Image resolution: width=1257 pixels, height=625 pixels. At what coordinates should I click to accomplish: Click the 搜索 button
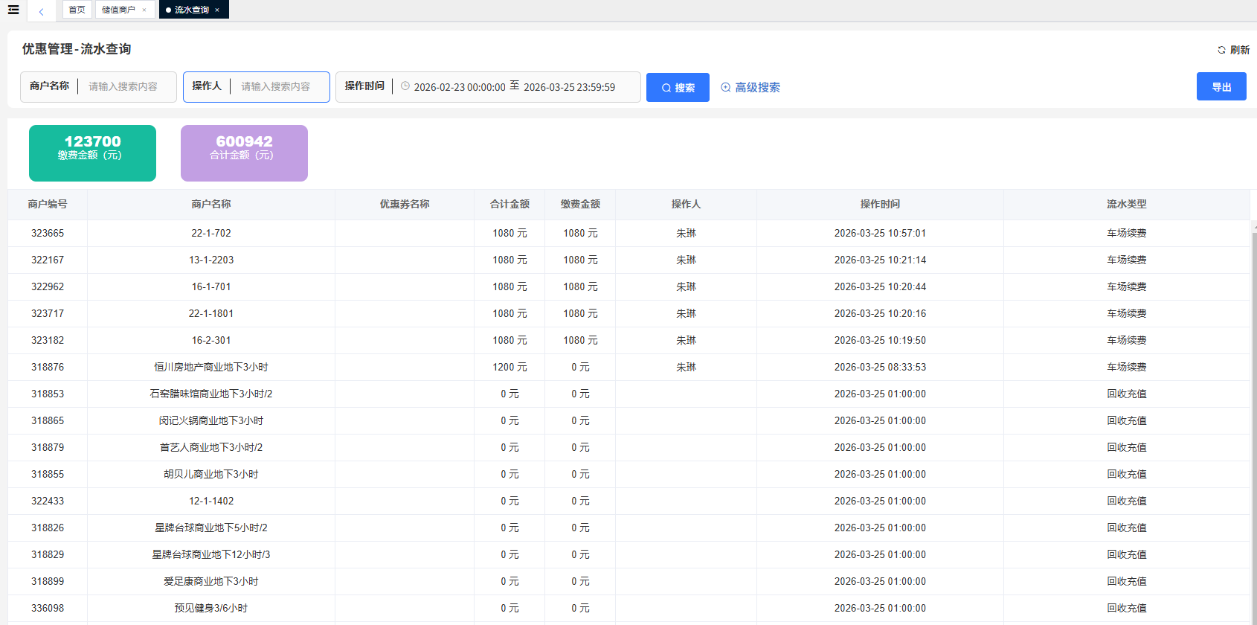[x=678, y=87]
